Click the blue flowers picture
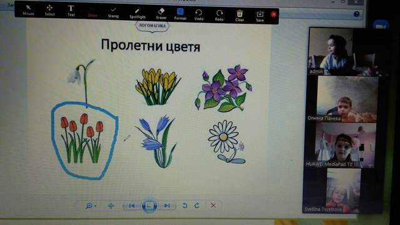Screen dimensions: 400x225 pos(156,141)
